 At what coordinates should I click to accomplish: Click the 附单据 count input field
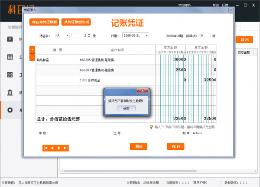pos(205,35)
